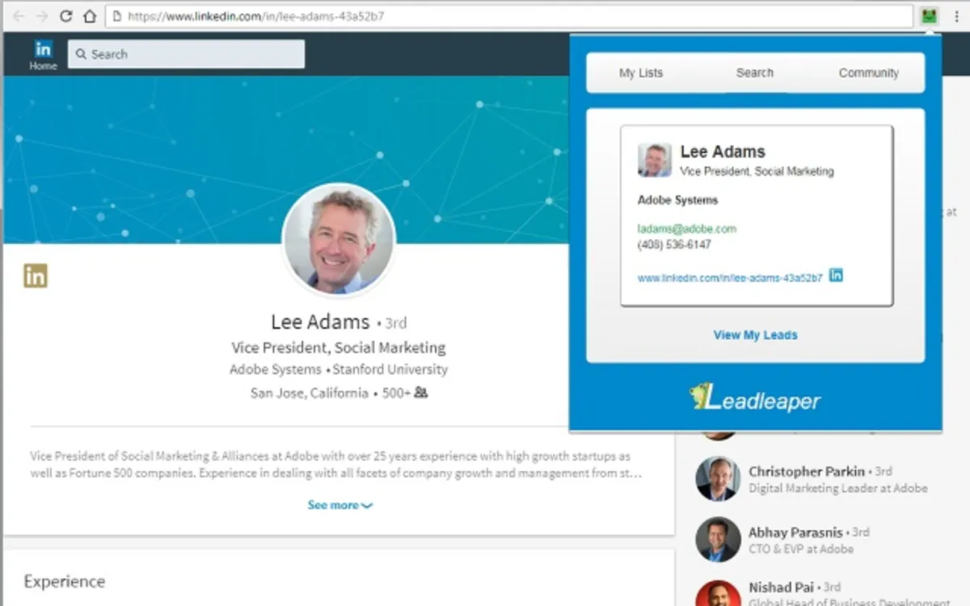Click the Lee Adams name in Leadleaper card
The width and height of the screenshot is (970, 606).
point(723,151)
